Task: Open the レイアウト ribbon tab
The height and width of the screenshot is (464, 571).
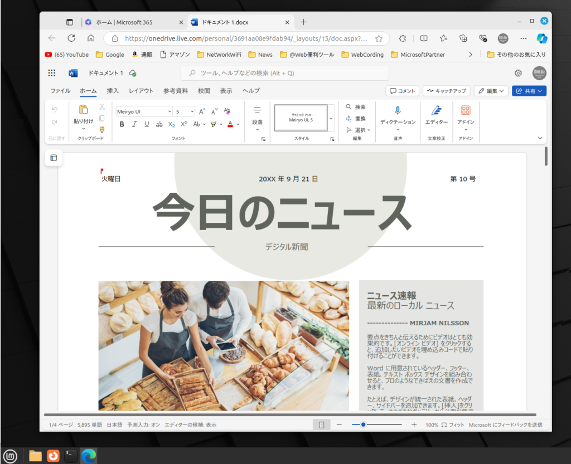Action: pyautogui.click(x=141, y=91)
